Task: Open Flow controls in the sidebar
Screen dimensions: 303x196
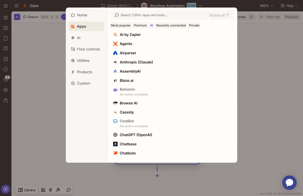Action: tap(88, 49)
